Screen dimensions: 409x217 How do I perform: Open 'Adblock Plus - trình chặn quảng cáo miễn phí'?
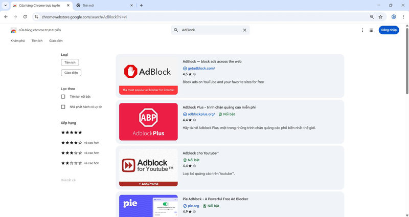click(x=219, y=107)
